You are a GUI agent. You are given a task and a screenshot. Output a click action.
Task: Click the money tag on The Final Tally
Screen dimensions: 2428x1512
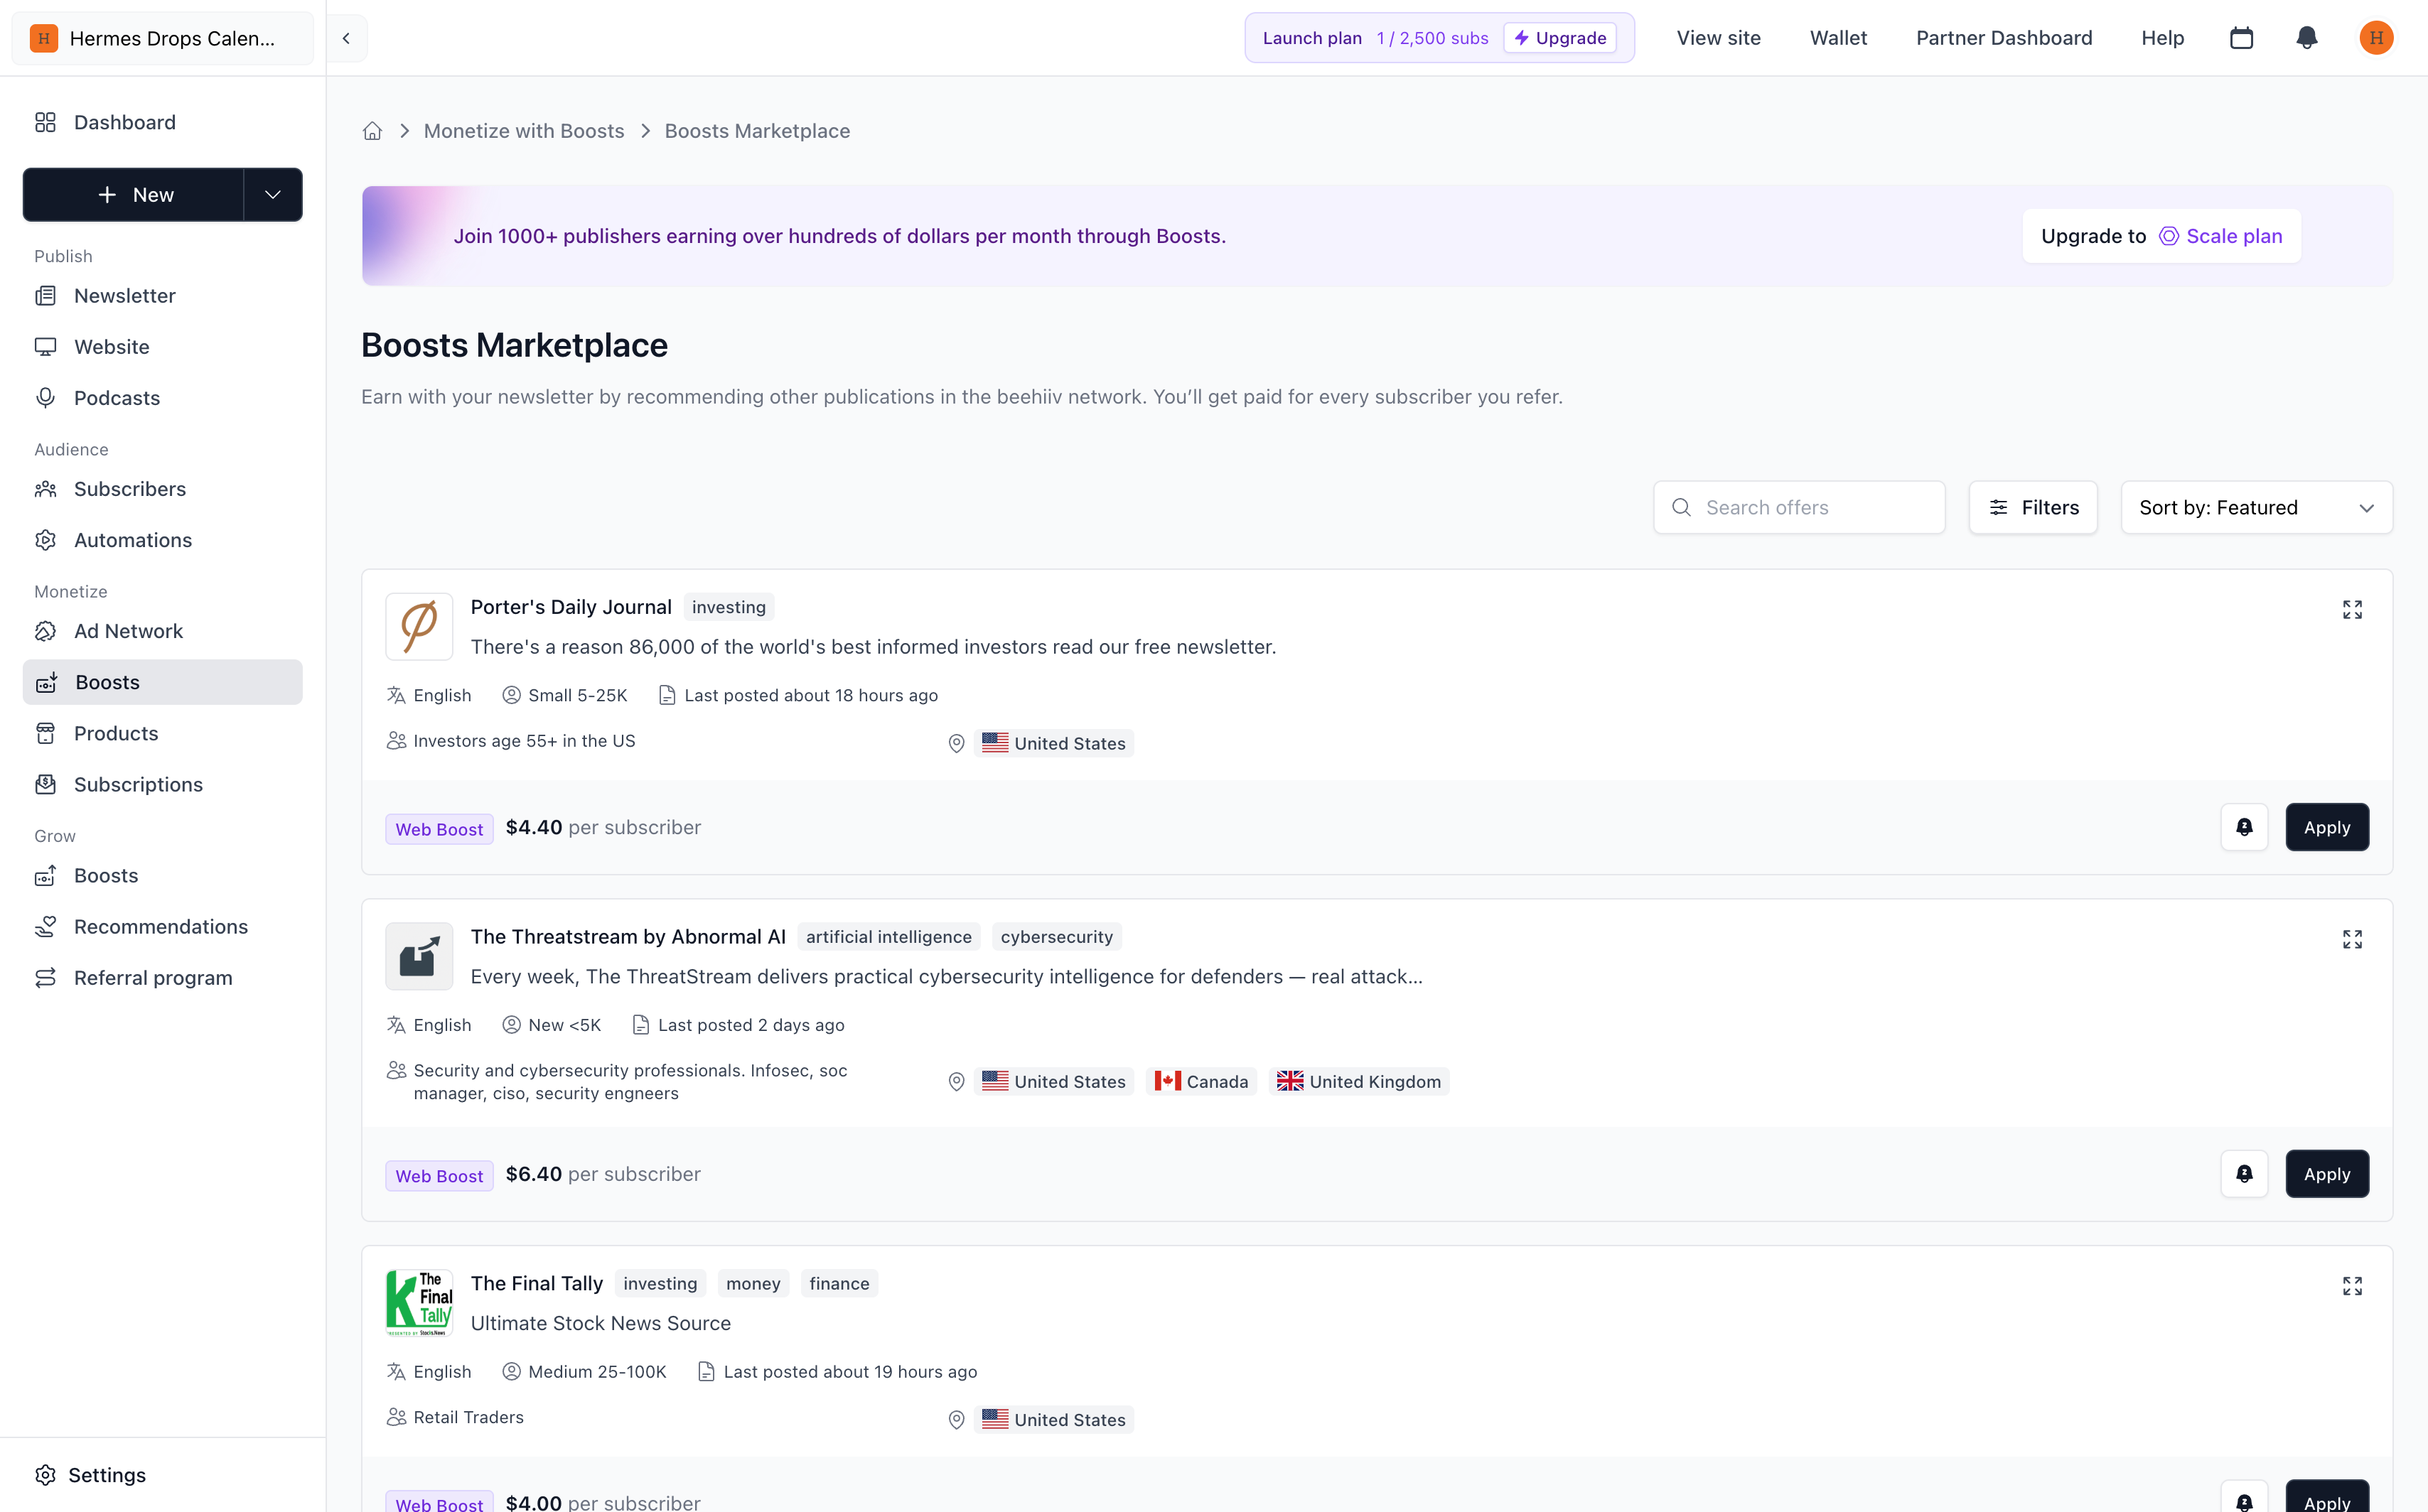tap(753, 1284)
